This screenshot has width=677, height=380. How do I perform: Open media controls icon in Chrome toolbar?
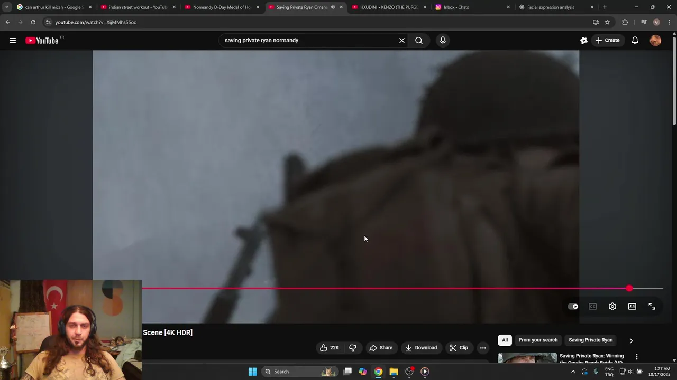(x=643, y=22)
